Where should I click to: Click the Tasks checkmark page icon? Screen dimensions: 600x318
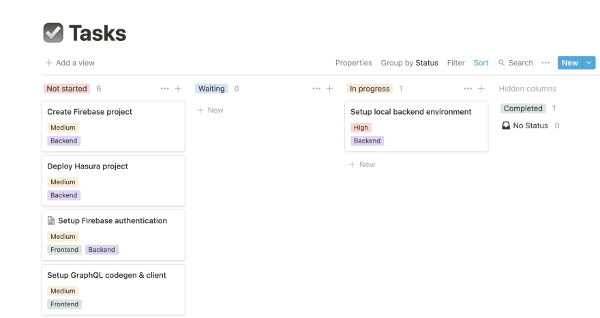53,33
